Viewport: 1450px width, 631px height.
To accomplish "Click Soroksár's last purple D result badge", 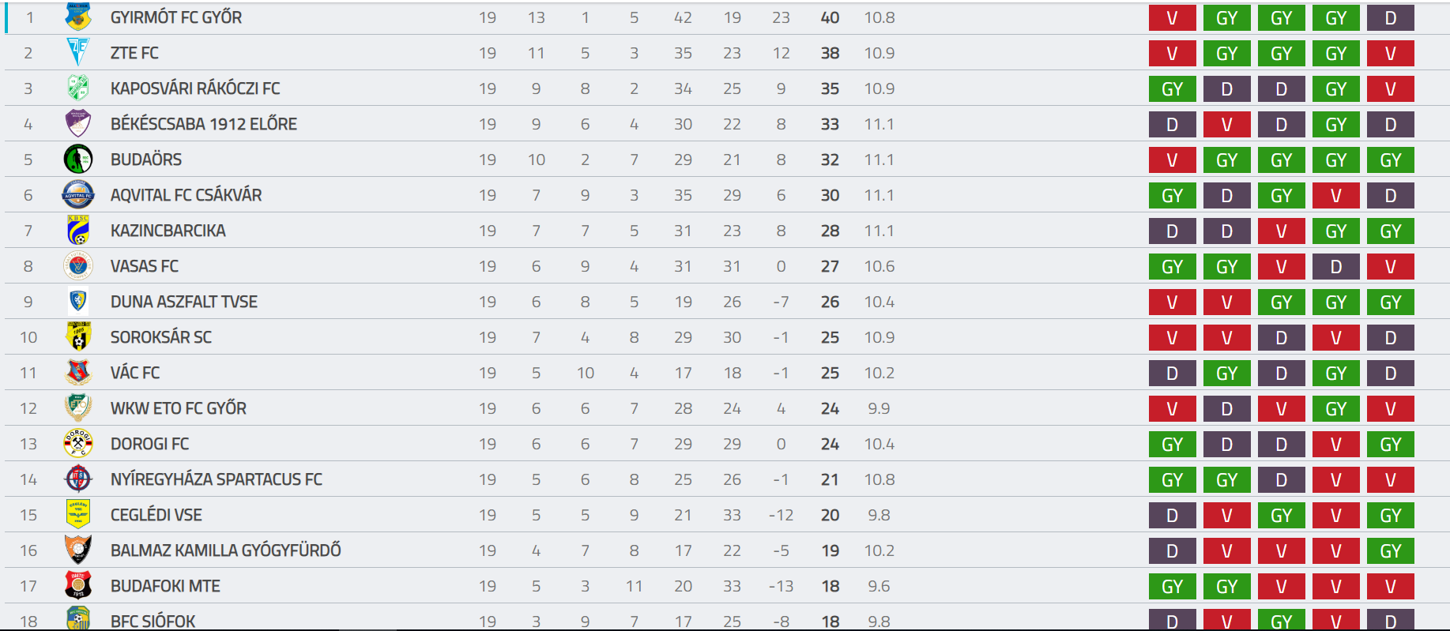I will [1390, 337].
